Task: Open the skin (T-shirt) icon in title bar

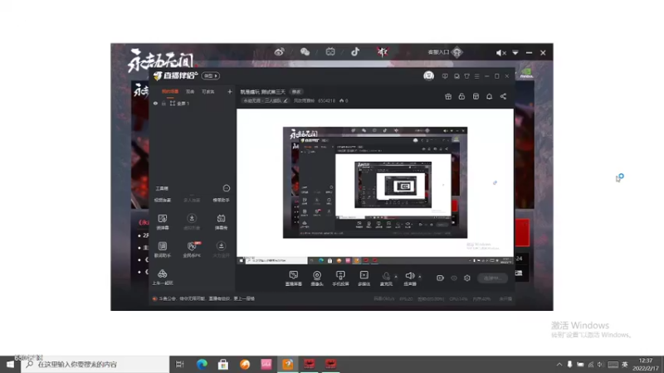Action: tap(466, 76)
